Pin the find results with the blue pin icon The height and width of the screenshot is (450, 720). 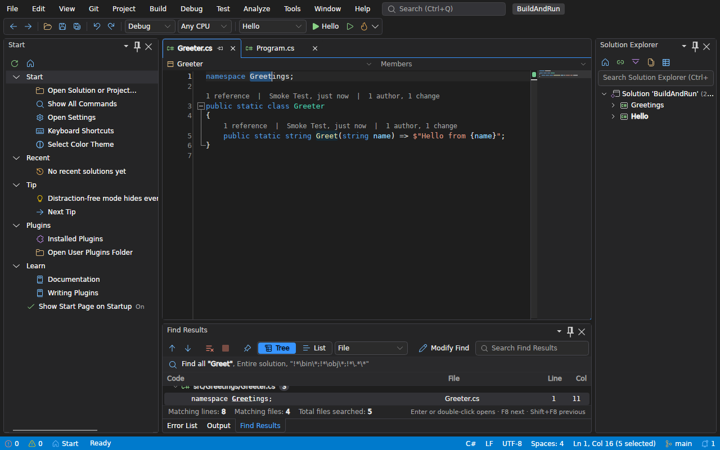click(x=247, y=348)
